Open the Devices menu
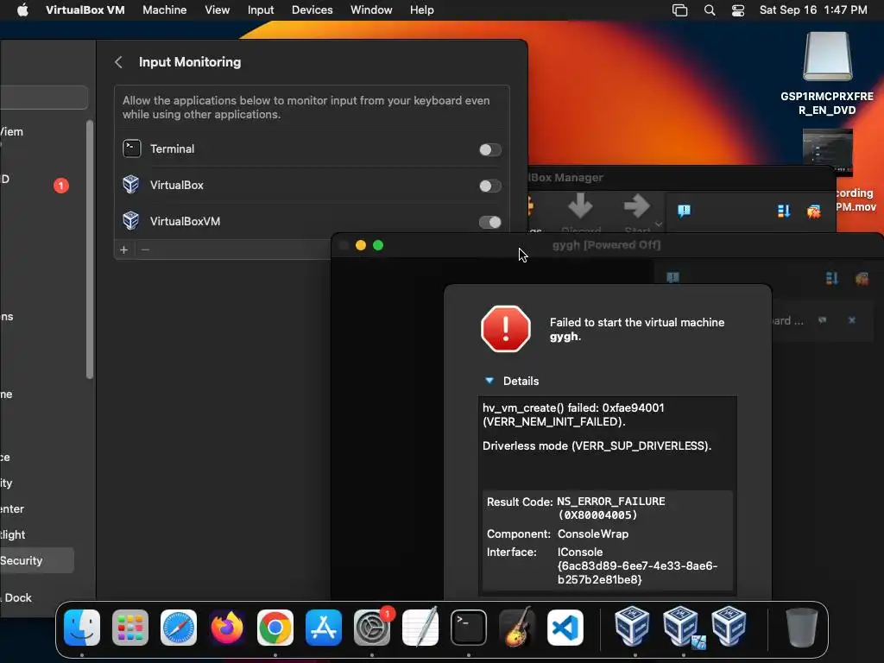 (312, 10)
